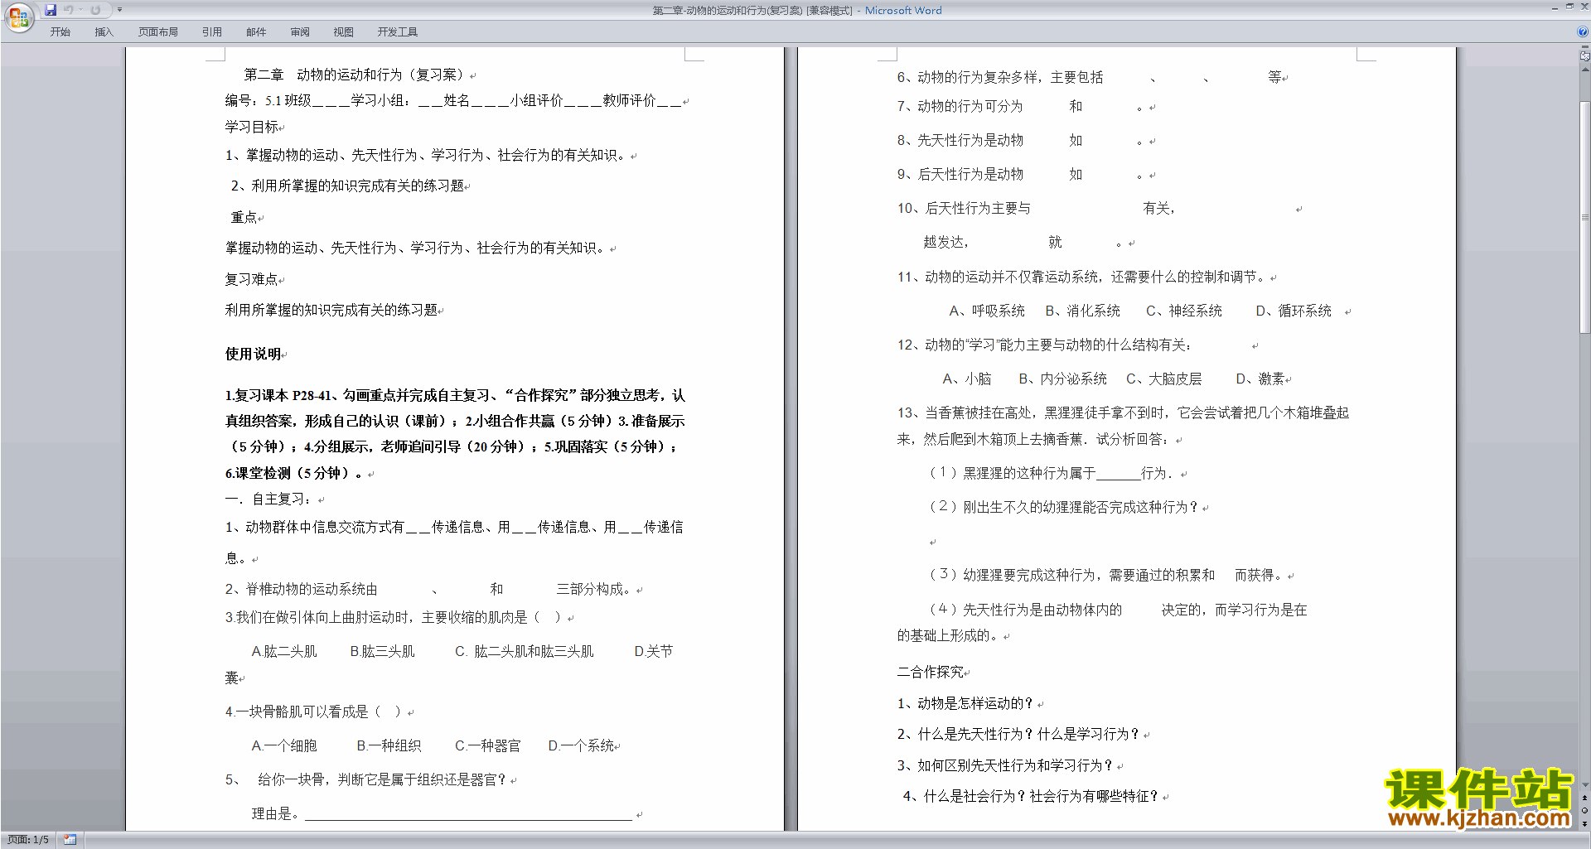
Task: Click the blue 5.1 number text
Action: coord(273,100)
